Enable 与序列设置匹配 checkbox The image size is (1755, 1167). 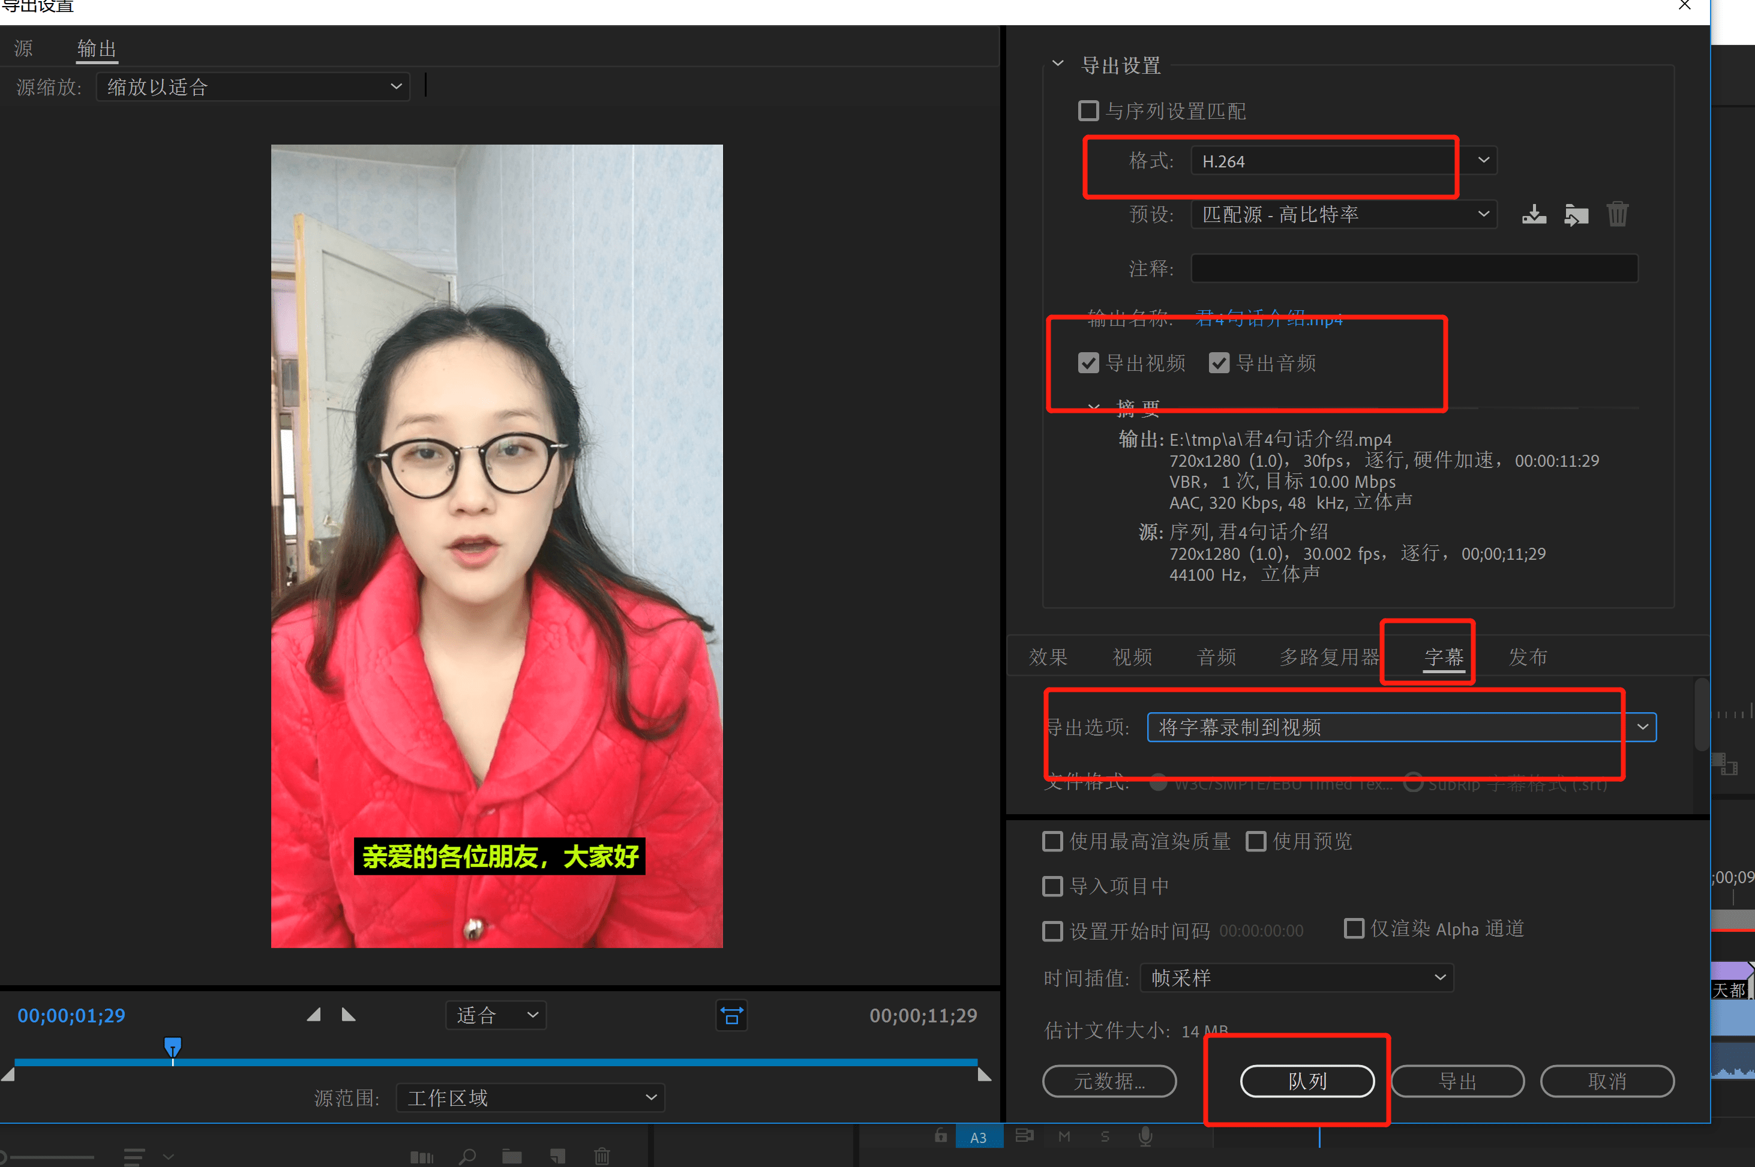tap(1088, 111)
